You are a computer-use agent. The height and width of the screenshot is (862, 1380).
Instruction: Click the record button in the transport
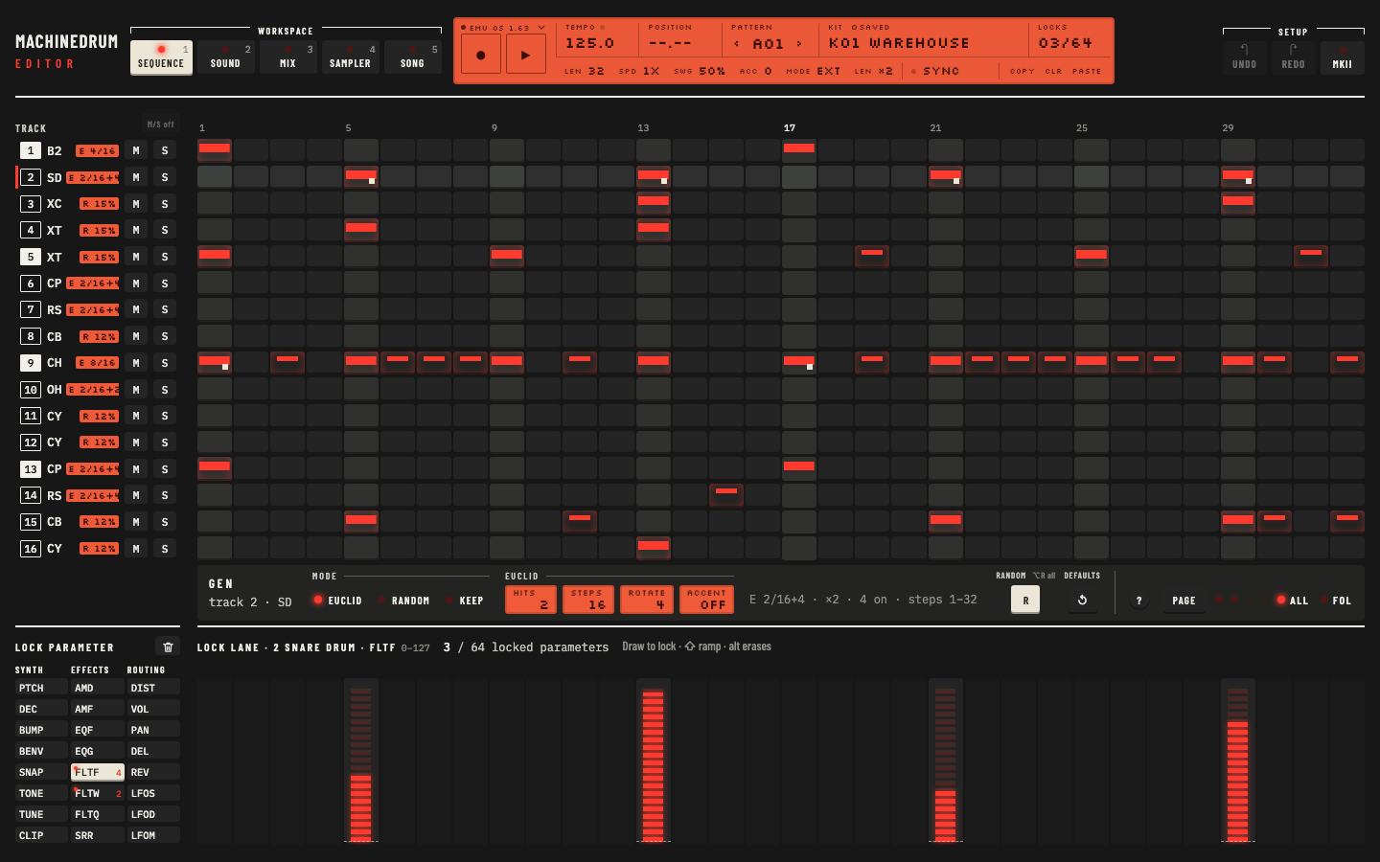[480, 55]
